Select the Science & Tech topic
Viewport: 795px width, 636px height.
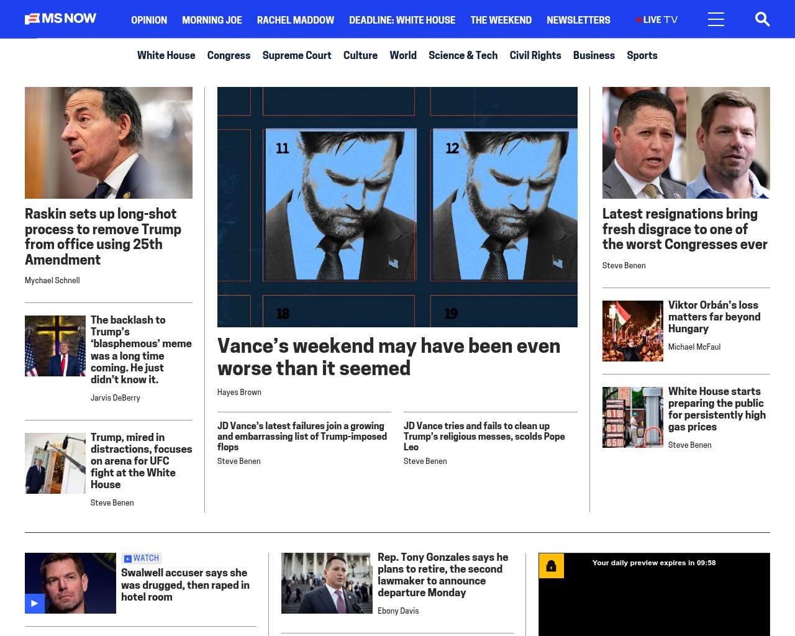pos(463,55)
